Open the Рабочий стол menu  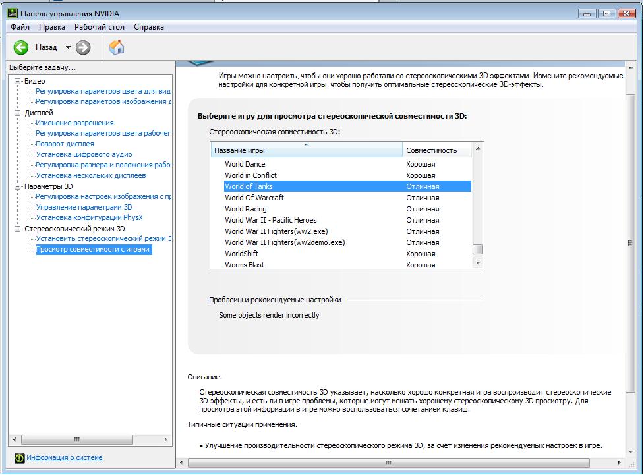pyautogui.click(x=99, y=27)
